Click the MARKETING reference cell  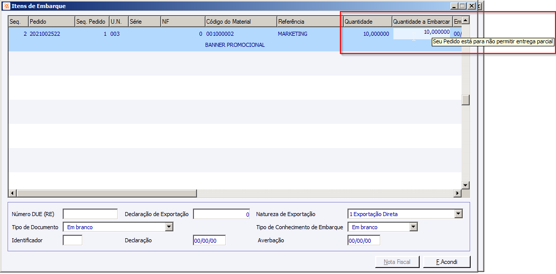coord(292,34)
